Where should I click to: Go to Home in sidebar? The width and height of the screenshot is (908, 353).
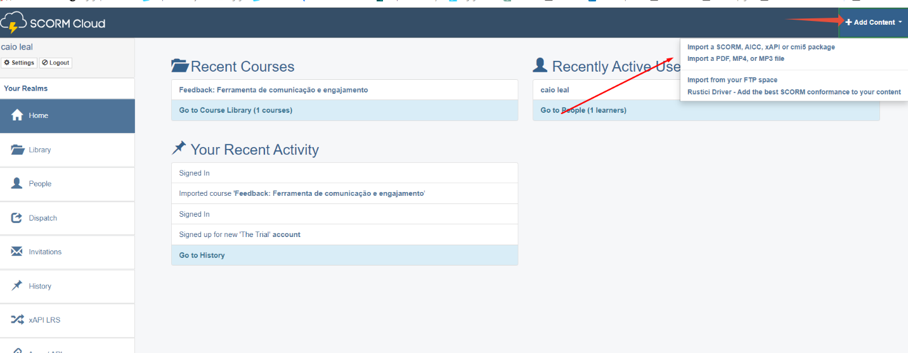click(x=67, y=116)
